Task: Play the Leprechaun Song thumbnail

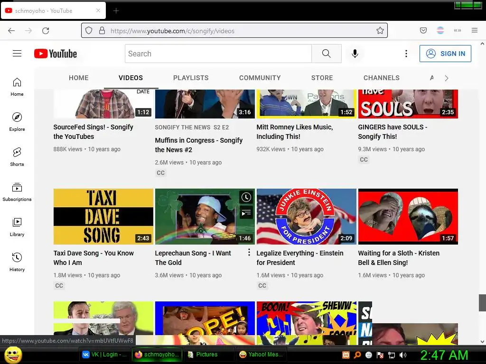Action: click(x=205, y=216)
